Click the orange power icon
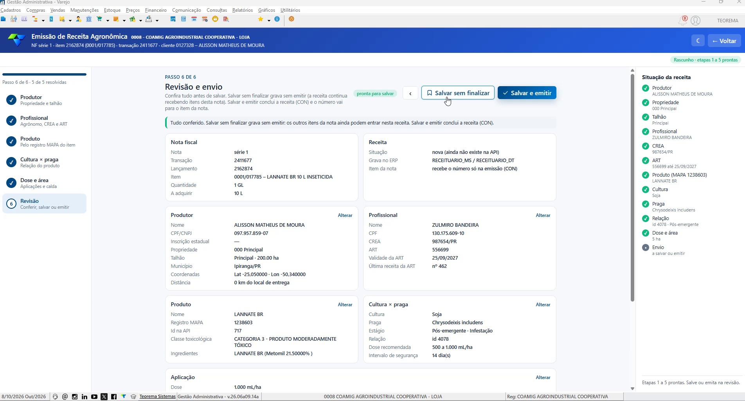 pyautogui.click(x=291, y=19)
